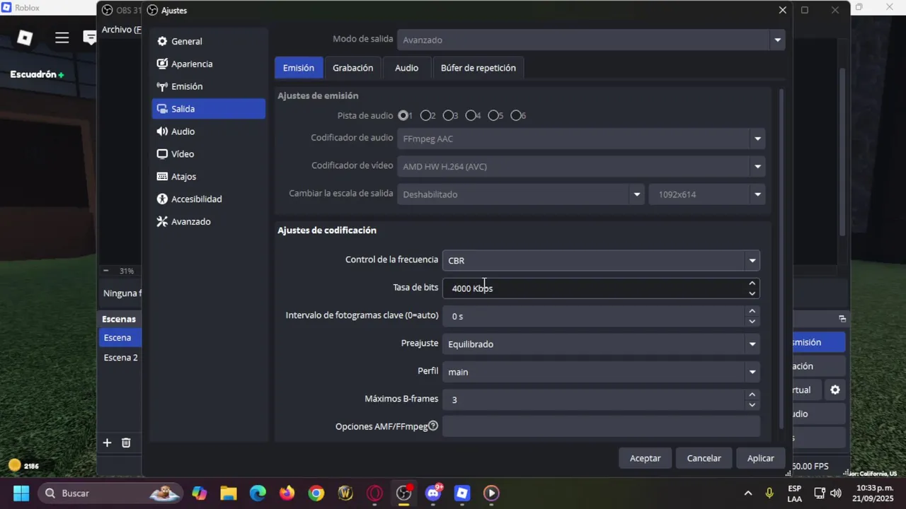Open Google Chrome from taskbar
This screenshot has height=509, width=906.
coord(316,493)
